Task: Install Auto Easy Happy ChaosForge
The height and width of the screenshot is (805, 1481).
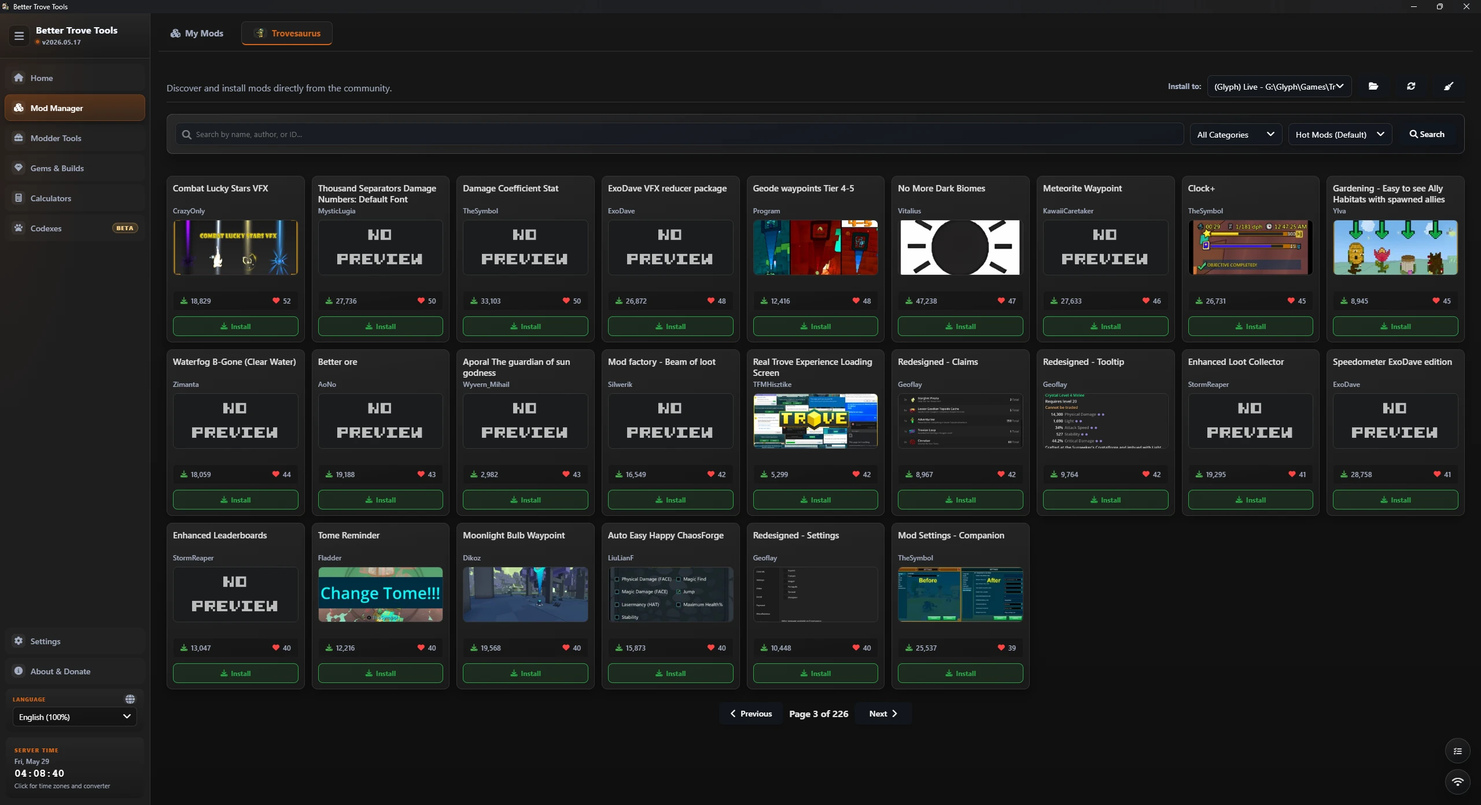Action: [670, 673]
